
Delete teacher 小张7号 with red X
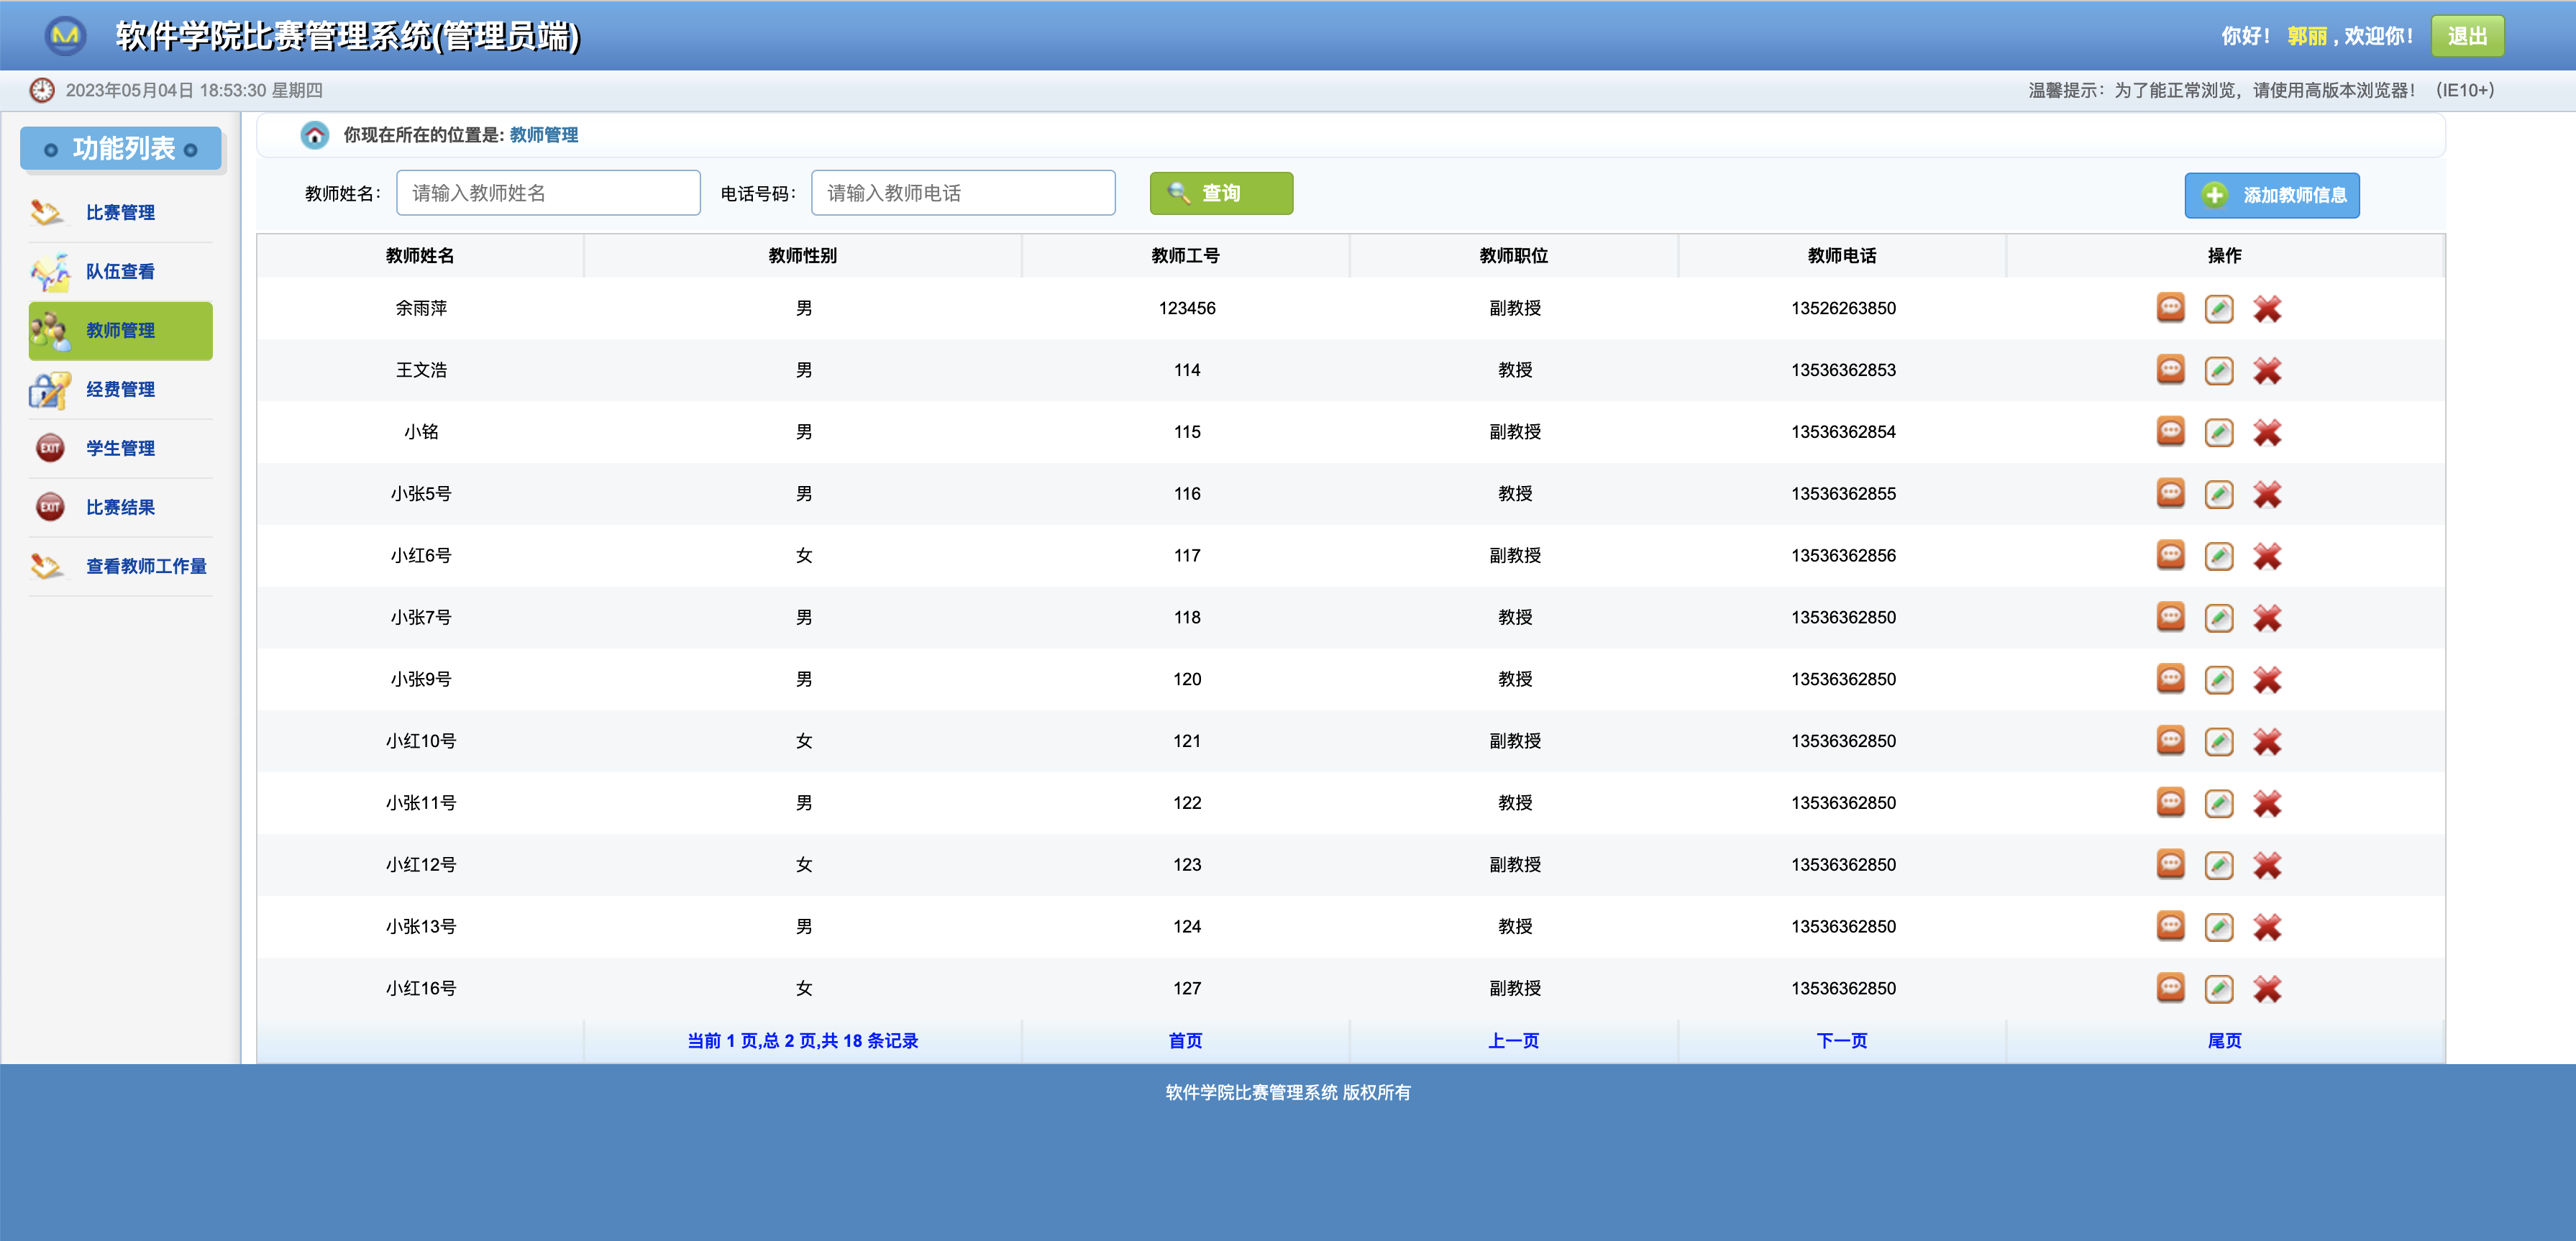(2266, 618)
